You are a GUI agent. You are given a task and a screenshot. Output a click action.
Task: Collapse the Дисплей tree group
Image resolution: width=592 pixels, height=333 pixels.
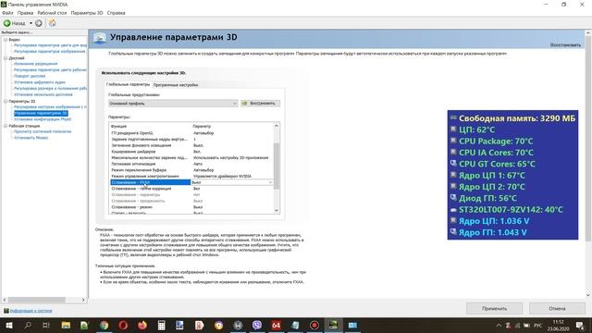pyautogui.click(x=6, y=58)
